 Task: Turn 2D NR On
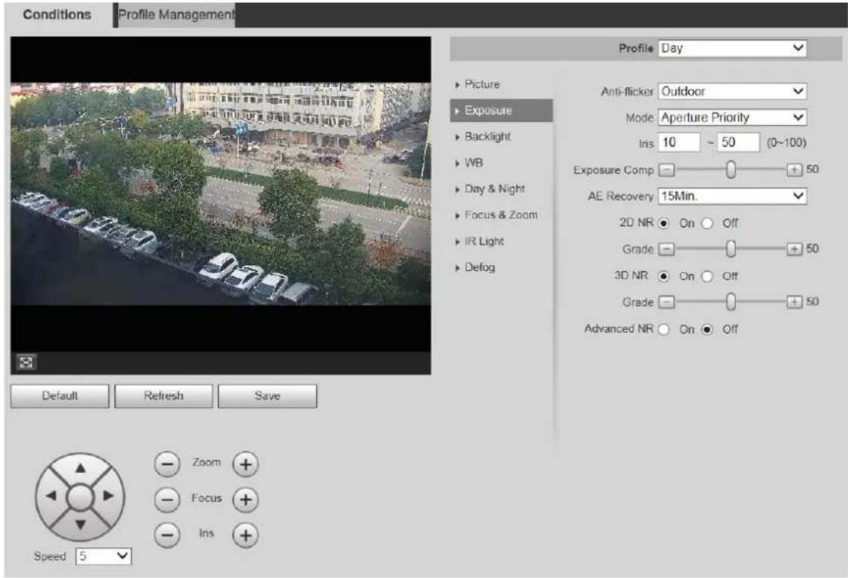tap(664, 223)
